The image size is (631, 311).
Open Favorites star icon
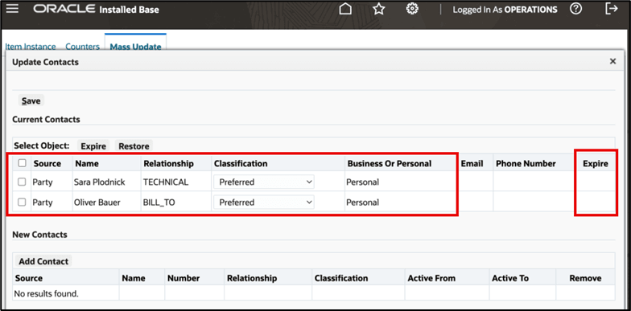pyautogui.click(x=378, y=9)
